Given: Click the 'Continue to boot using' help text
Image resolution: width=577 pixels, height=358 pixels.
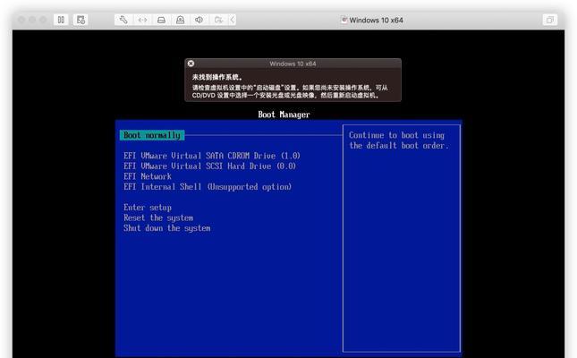Looking at the screenshot, I should point(396,135).
